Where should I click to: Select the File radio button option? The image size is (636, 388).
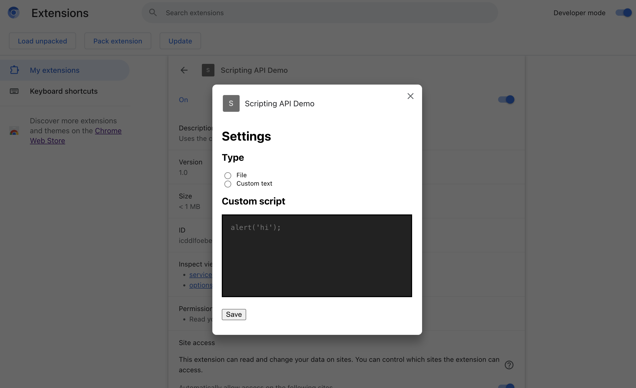[228, 175]
